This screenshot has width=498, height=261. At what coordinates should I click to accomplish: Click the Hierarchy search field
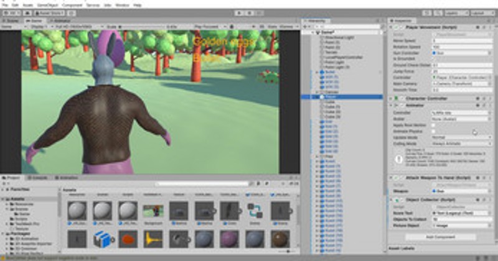(x=347, y=27)
